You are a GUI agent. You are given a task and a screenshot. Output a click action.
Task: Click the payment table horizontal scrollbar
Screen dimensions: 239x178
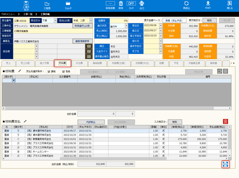(113, 159)
